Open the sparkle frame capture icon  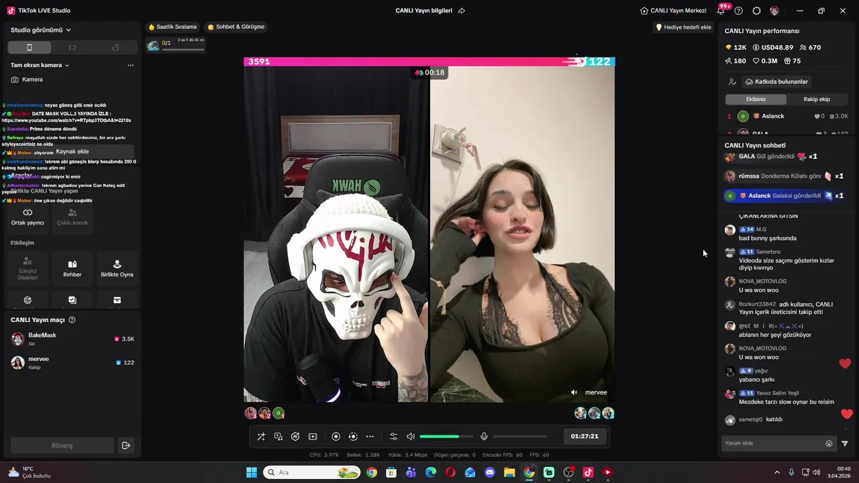coord(313,437)
